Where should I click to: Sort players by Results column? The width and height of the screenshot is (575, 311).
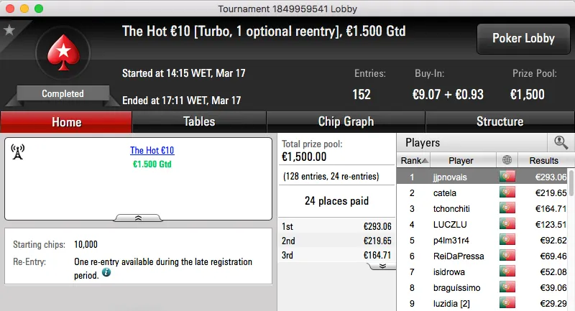tap(543, 160)
